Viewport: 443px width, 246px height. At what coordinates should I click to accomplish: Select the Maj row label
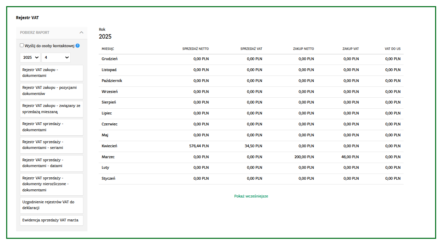(x=105, y=135)
